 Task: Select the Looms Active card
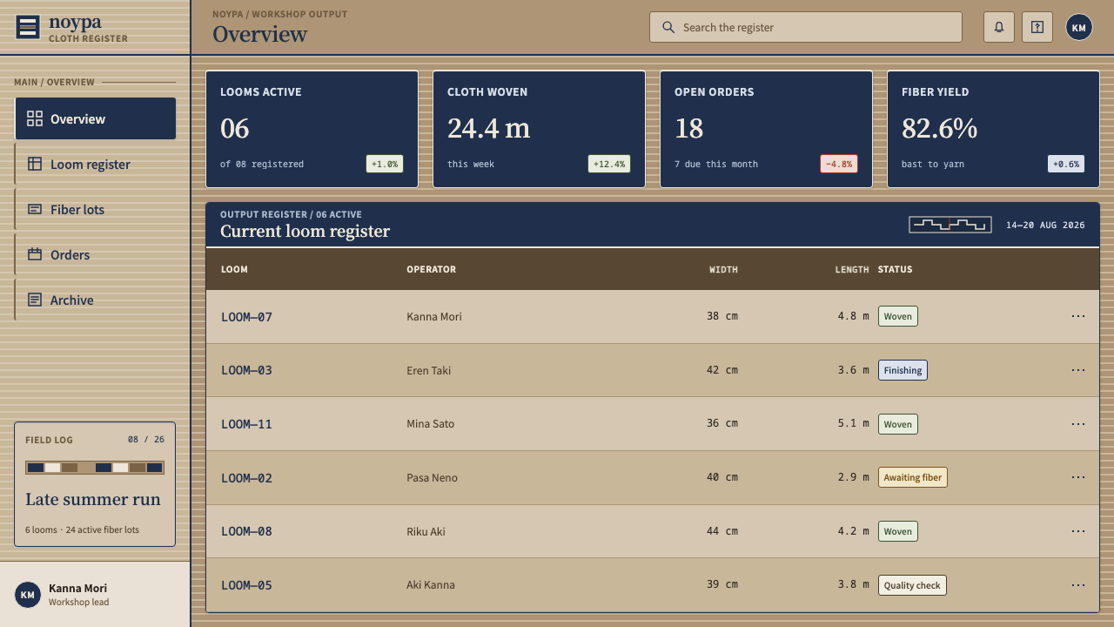[x=312, y=129]
